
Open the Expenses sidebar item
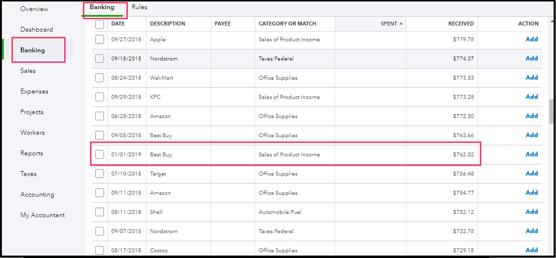[x=34, y=91]
